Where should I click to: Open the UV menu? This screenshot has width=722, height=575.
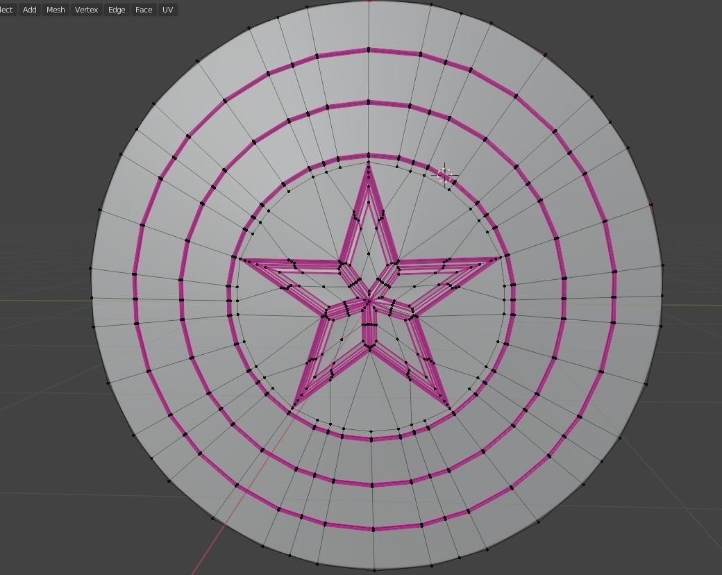point(167,10)
